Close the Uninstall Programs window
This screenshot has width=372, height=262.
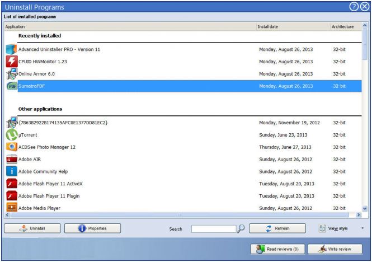coord(365,7)
